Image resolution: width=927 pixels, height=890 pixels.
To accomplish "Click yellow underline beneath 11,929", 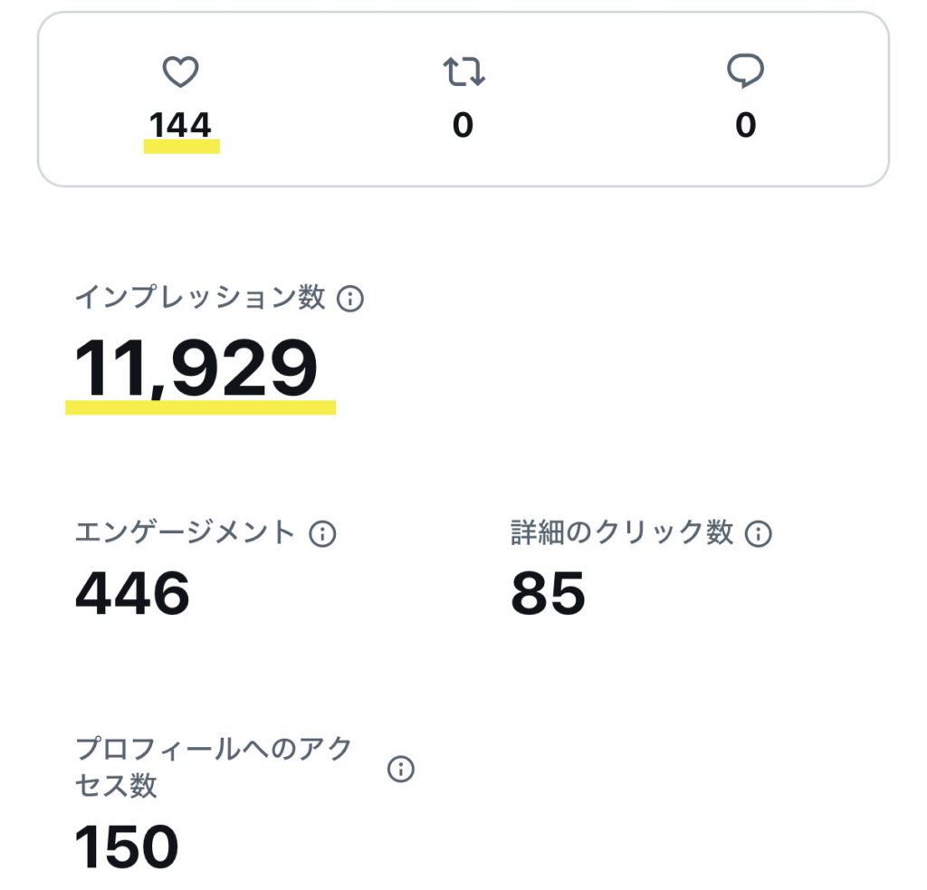I will (x=200, y=407).
